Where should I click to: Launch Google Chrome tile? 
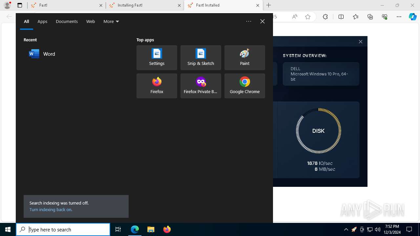(245, 86)
